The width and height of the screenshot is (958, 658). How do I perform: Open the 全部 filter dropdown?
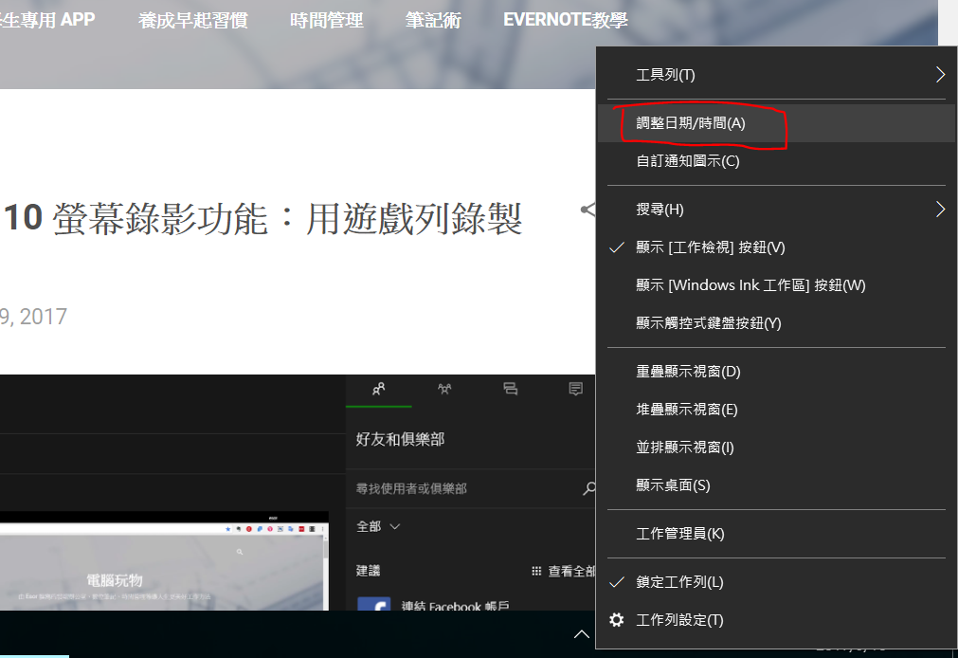pos(377,526)
